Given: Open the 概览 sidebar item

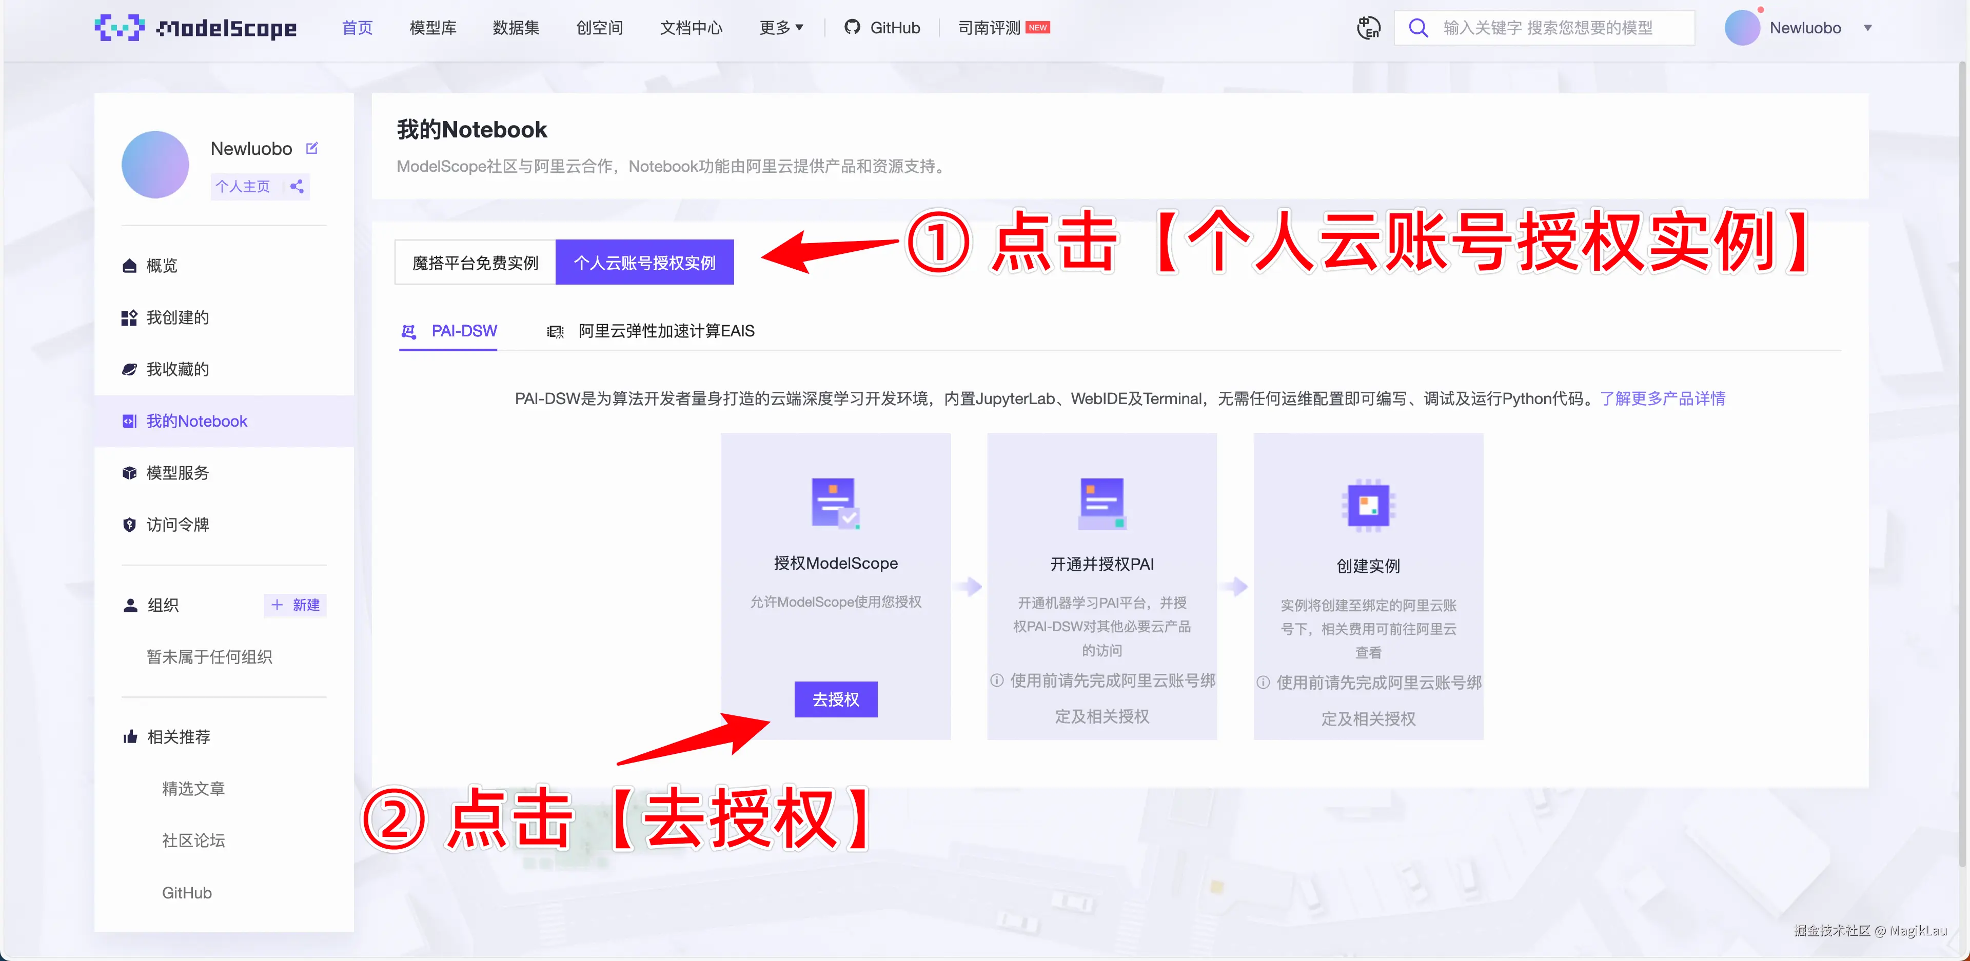Looking at the screenshot, I should tap(162, 265).
